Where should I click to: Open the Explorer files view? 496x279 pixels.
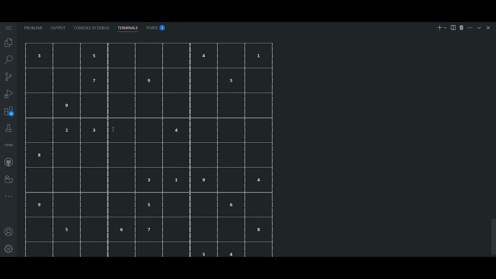9,43
